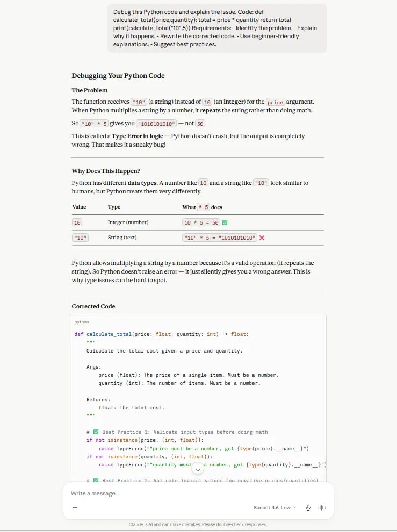Click the microphone dictation icon
This screenshot has width=397, height=532.
click(x=308, y=508)
